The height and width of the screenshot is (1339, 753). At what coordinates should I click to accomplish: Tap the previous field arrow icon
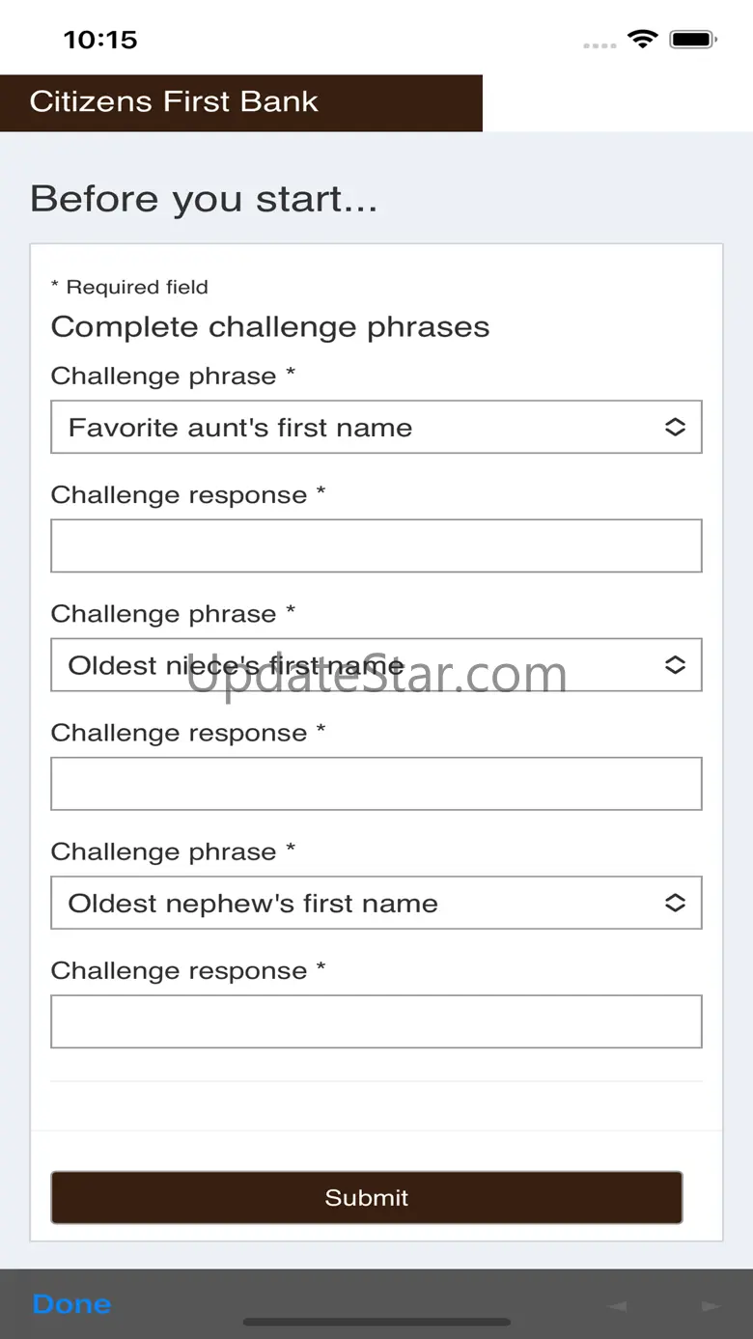point(617,1305)
